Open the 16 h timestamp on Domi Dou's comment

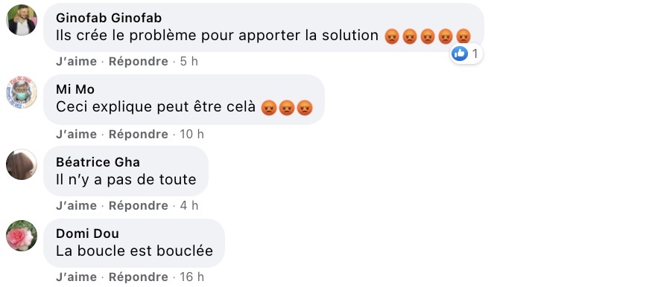(192, 277)
